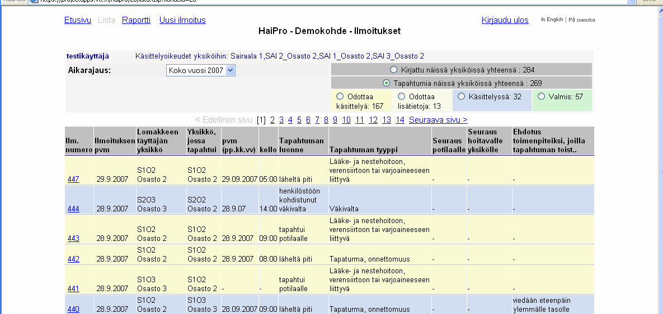Click the Ehdotus toimenpiteiksi column header
663x314 pixels.
(552, 141)
